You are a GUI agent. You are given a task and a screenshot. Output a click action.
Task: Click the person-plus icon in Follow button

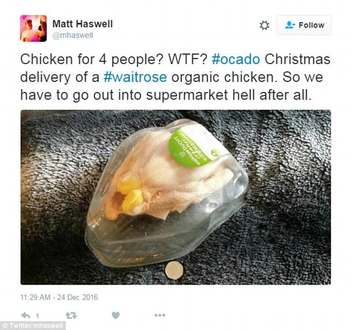point(290,25)
